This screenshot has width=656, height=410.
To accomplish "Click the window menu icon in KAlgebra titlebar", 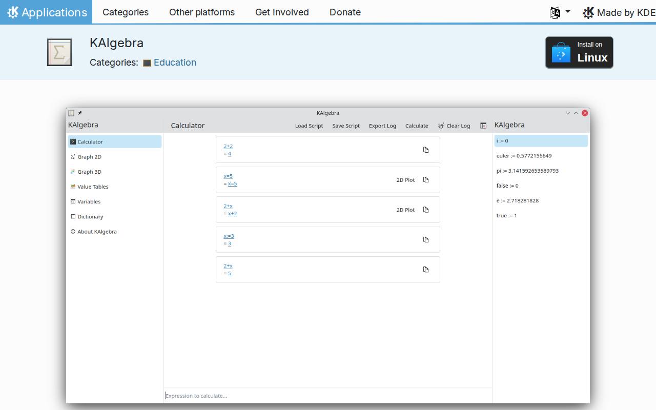I will [x=71, y=113].
